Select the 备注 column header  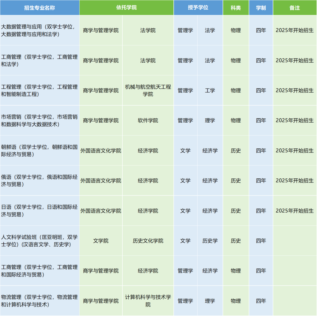tap(295, 8)
